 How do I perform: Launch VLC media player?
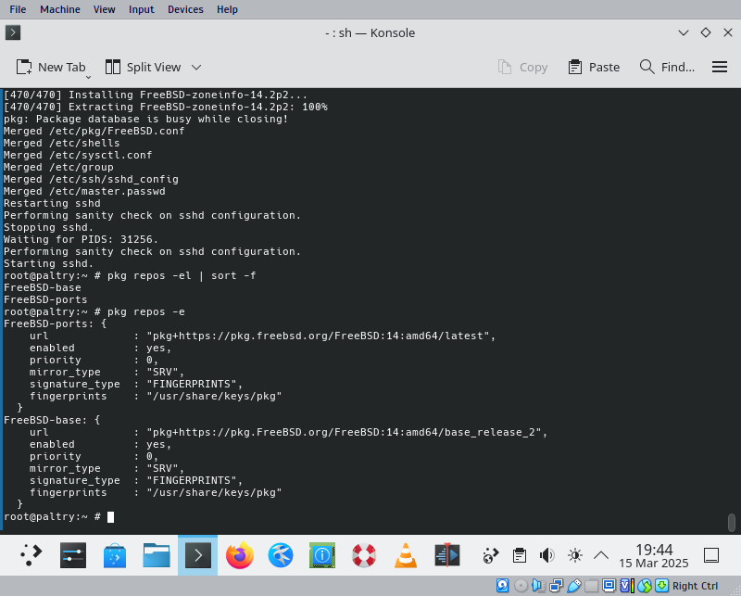(x=406, y=555)
